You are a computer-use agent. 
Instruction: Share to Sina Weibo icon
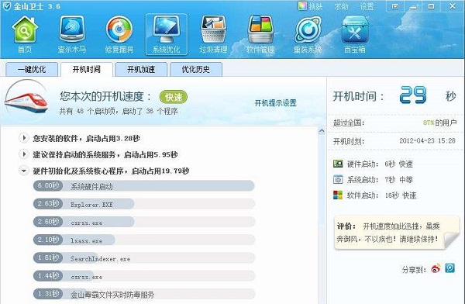(x=436, y=268)
